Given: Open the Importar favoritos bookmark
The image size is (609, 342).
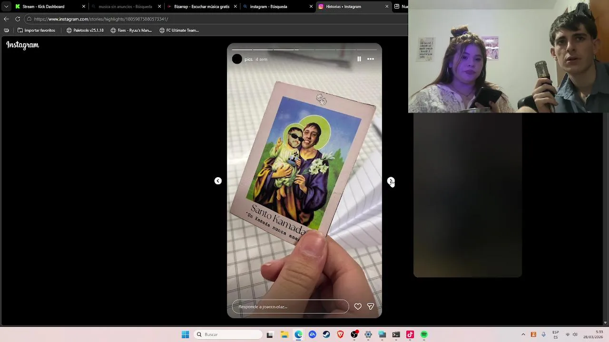Looking at the screenshot, I should click(36, 30).
